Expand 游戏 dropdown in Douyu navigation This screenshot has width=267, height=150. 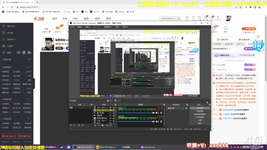(98, 19)
